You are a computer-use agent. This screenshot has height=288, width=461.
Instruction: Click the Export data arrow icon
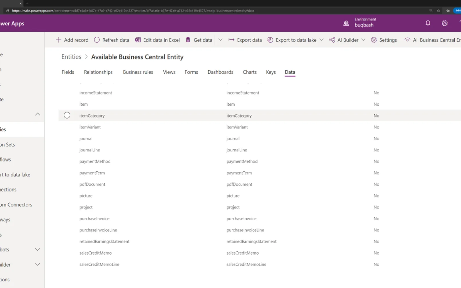click(231, 40)
